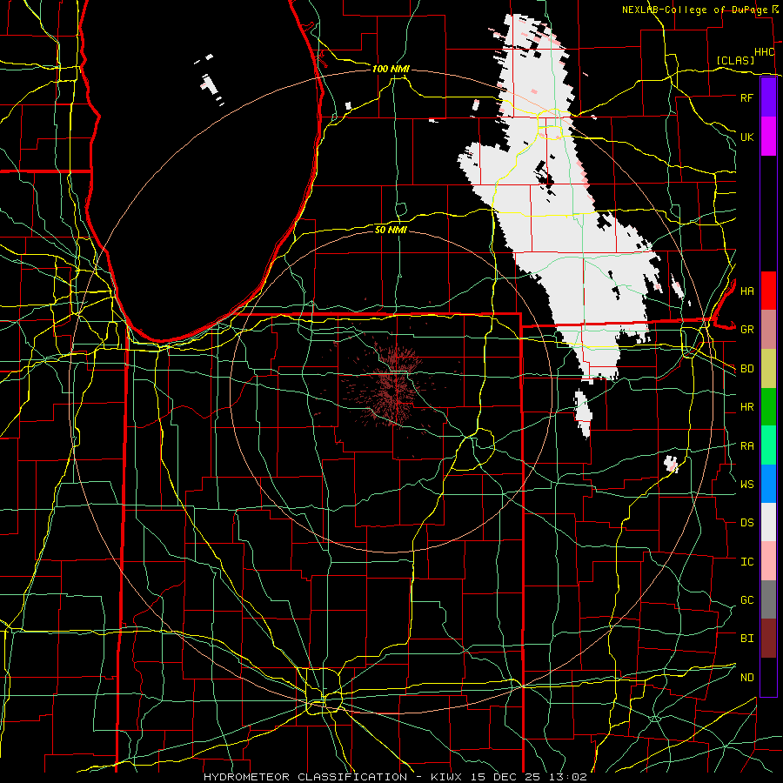Click the dusty pink GR legend swatch

(x=768, y=330)
